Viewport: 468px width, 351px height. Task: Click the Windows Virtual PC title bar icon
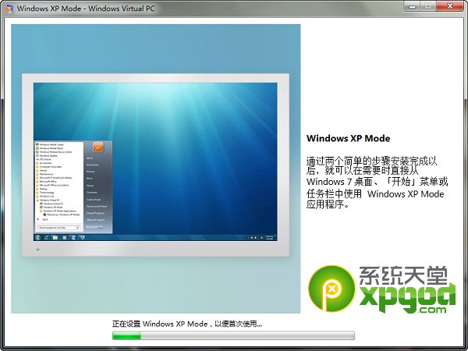pos(9,8)
